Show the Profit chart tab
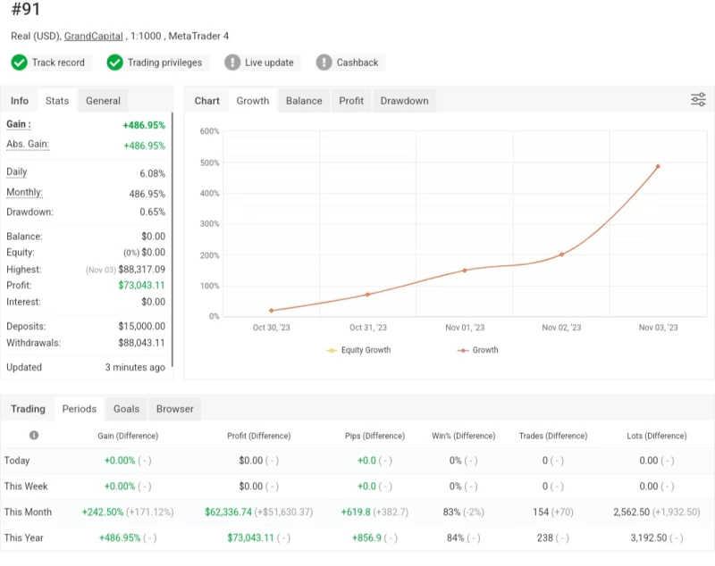The height and width of the screenshot is (566, 715). [x=351, y=101]
